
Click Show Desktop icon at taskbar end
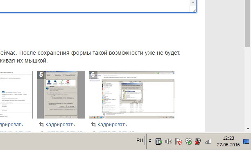tap(246, 141)
